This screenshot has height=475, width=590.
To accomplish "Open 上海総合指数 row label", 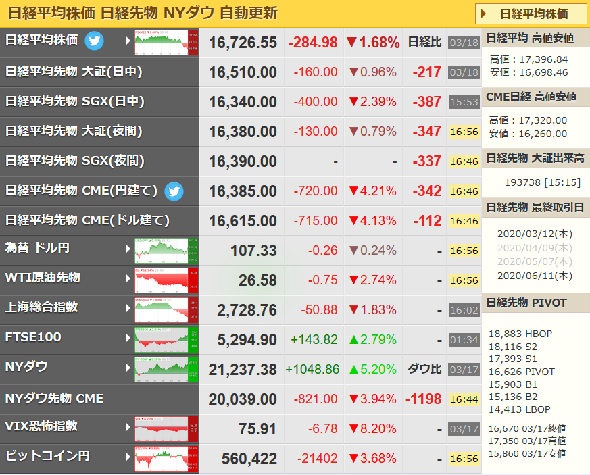I will click(x=41, y=307).
